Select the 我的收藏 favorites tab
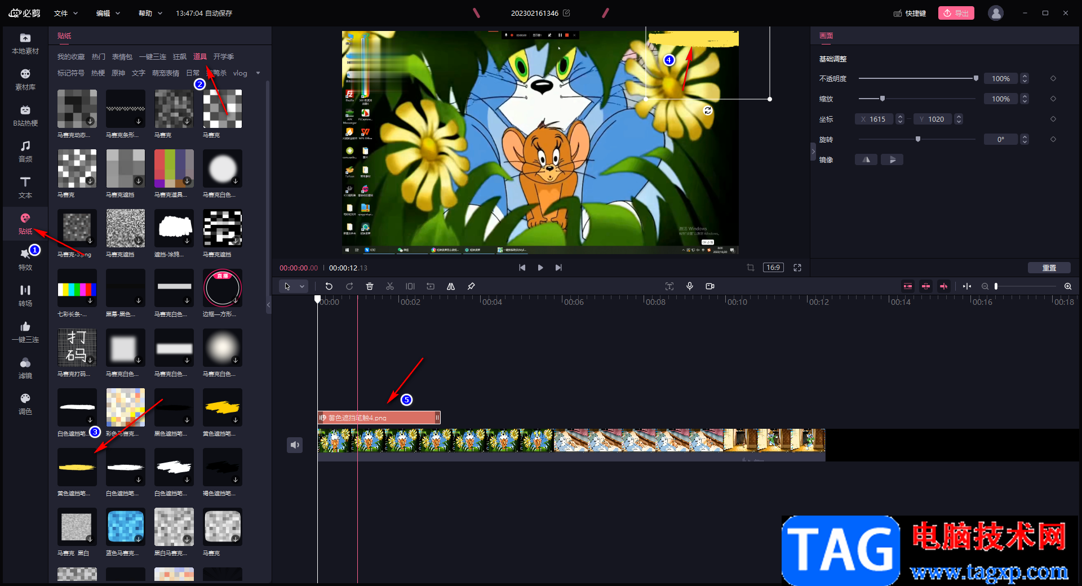This screenshot has width=1082, height=586. [71, 56]
